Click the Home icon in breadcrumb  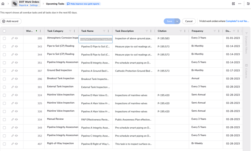click(3, 4)
